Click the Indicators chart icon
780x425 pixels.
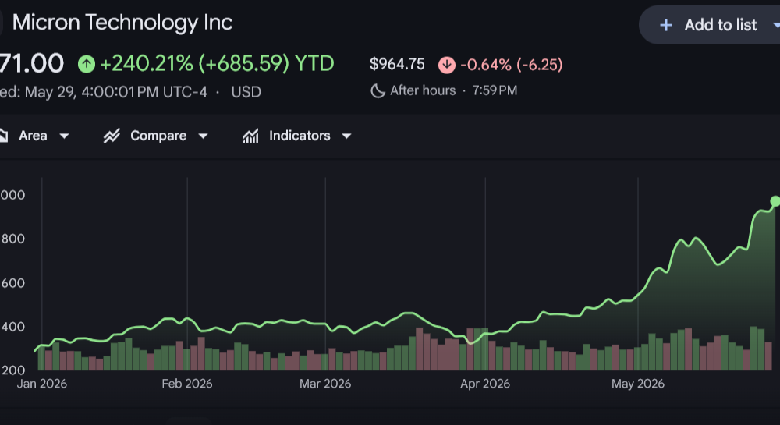pyautogui.click(x=250, y=136)
